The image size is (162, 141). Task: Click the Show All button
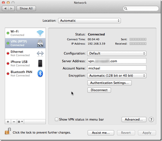pyautogui.click(x=26, y=8)
